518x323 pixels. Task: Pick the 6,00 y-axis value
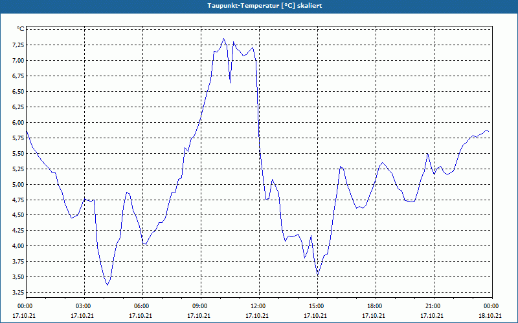click(x=18, y=122)
